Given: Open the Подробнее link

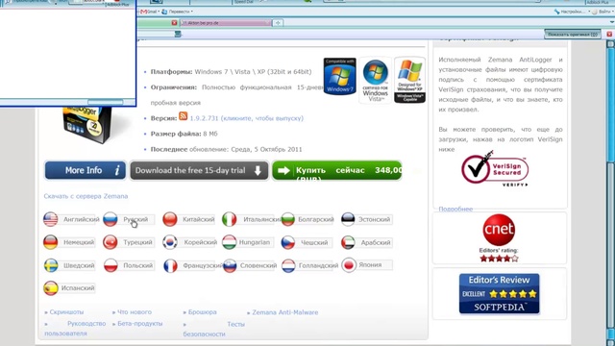Looking at the screenshot, I should click(x=455, y=210).
